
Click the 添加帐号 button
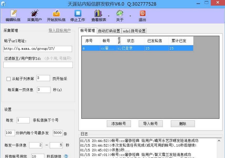point(119,124)
